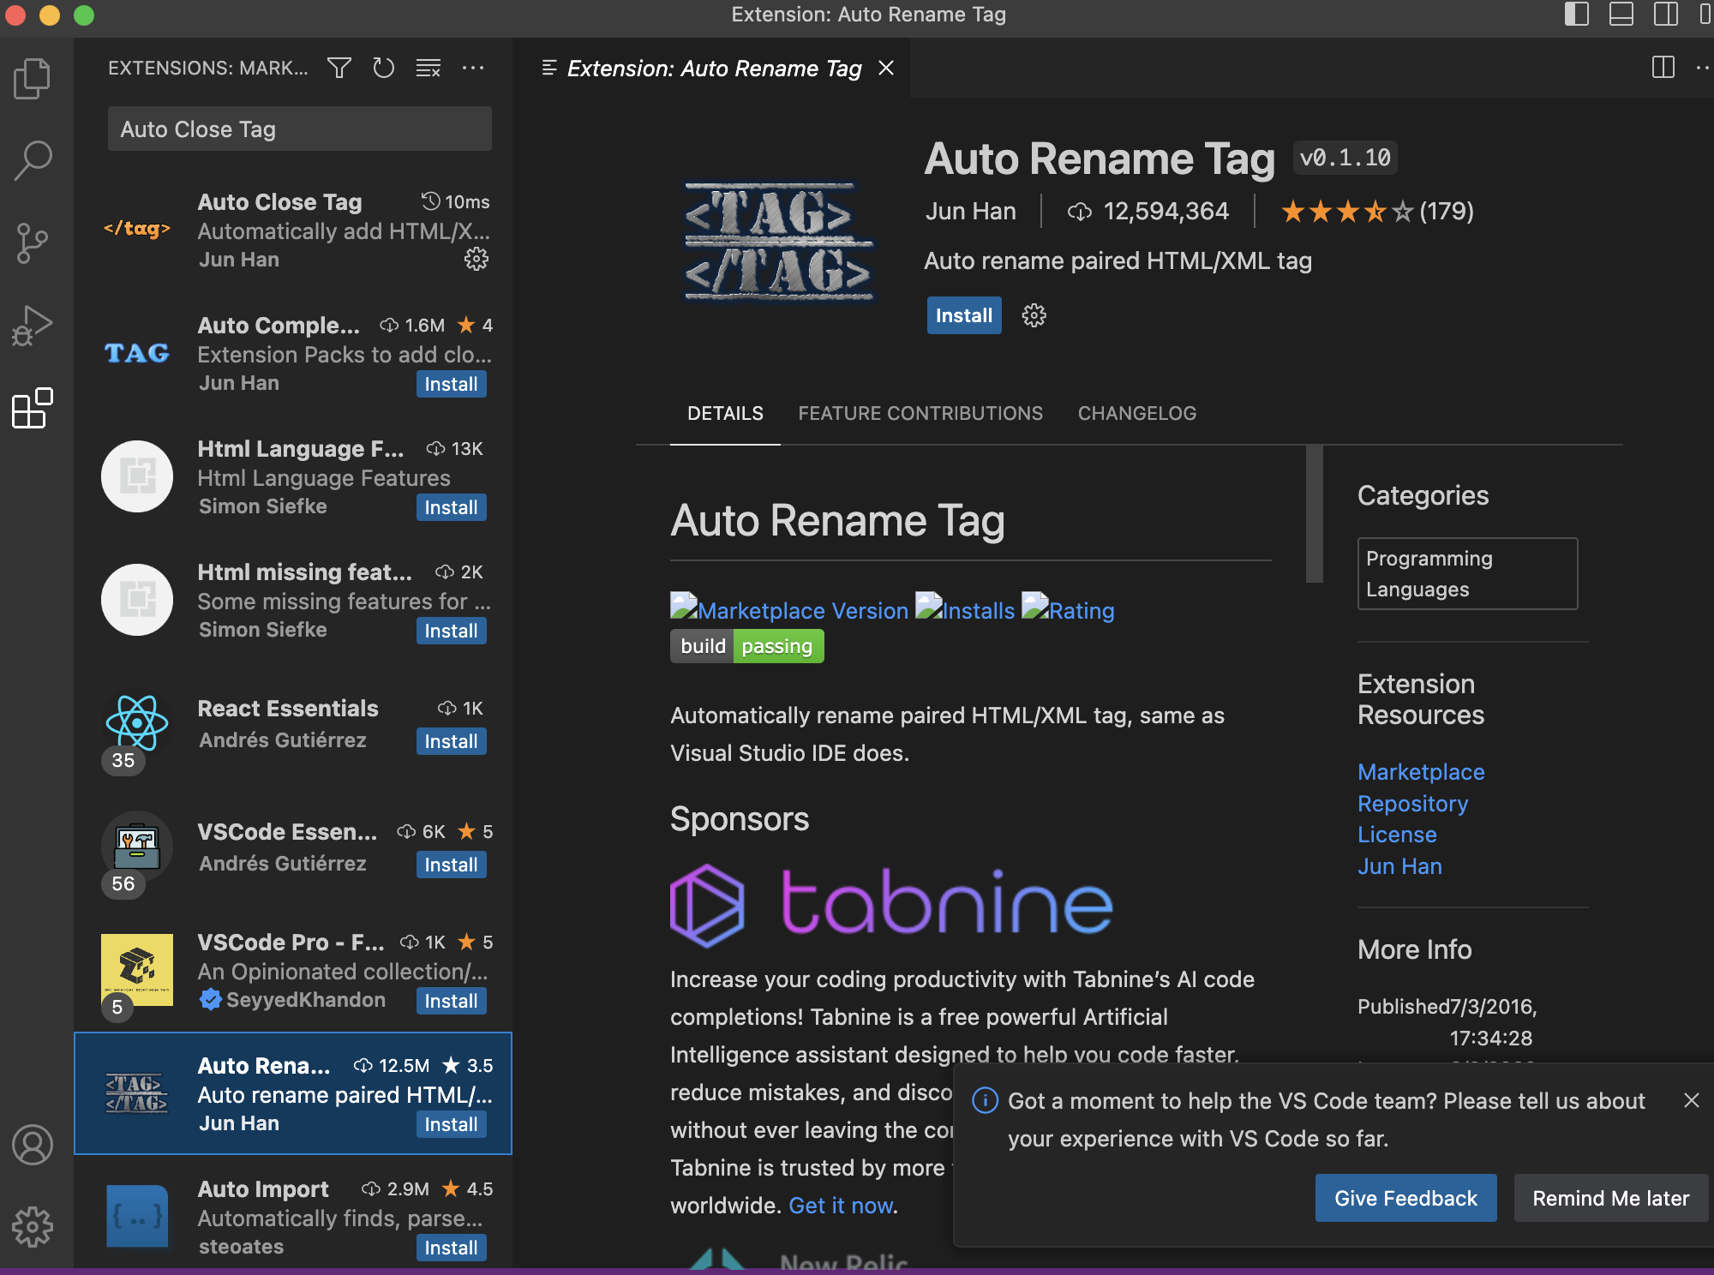Click the Extensions view icon
Viewport: 1714px width, 1275px height.
[x=33, y=409]
